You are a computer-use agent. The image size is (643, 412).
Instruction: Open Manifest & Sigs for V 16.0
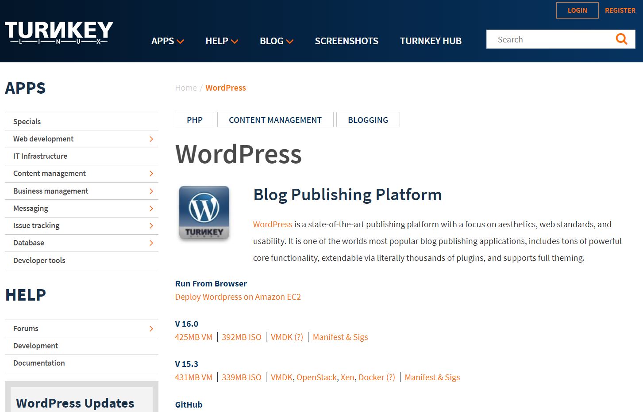(x=340, y=337)
